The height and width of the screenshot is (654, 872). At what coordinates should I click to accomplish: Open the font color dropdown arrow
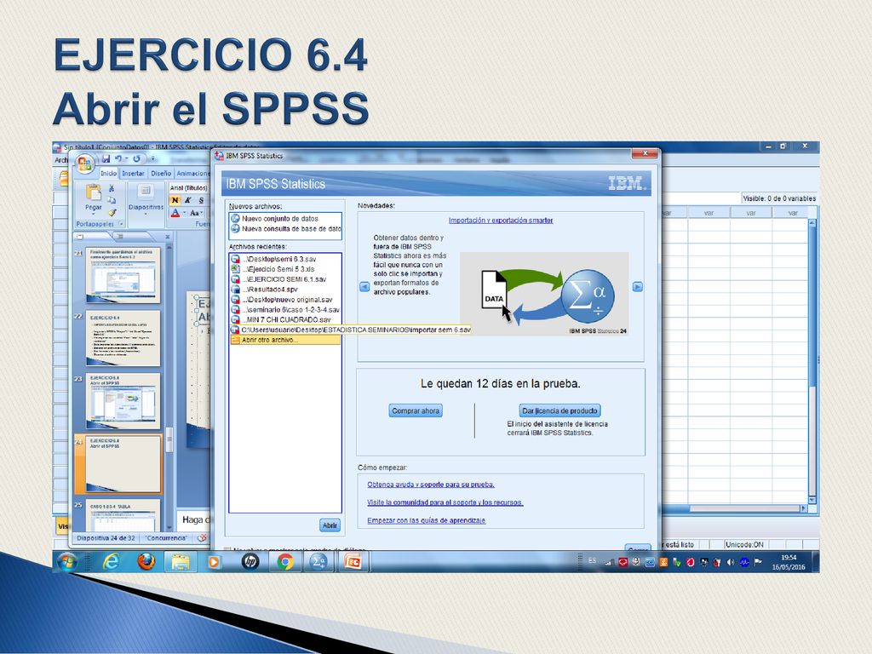(x=184, y=213)
